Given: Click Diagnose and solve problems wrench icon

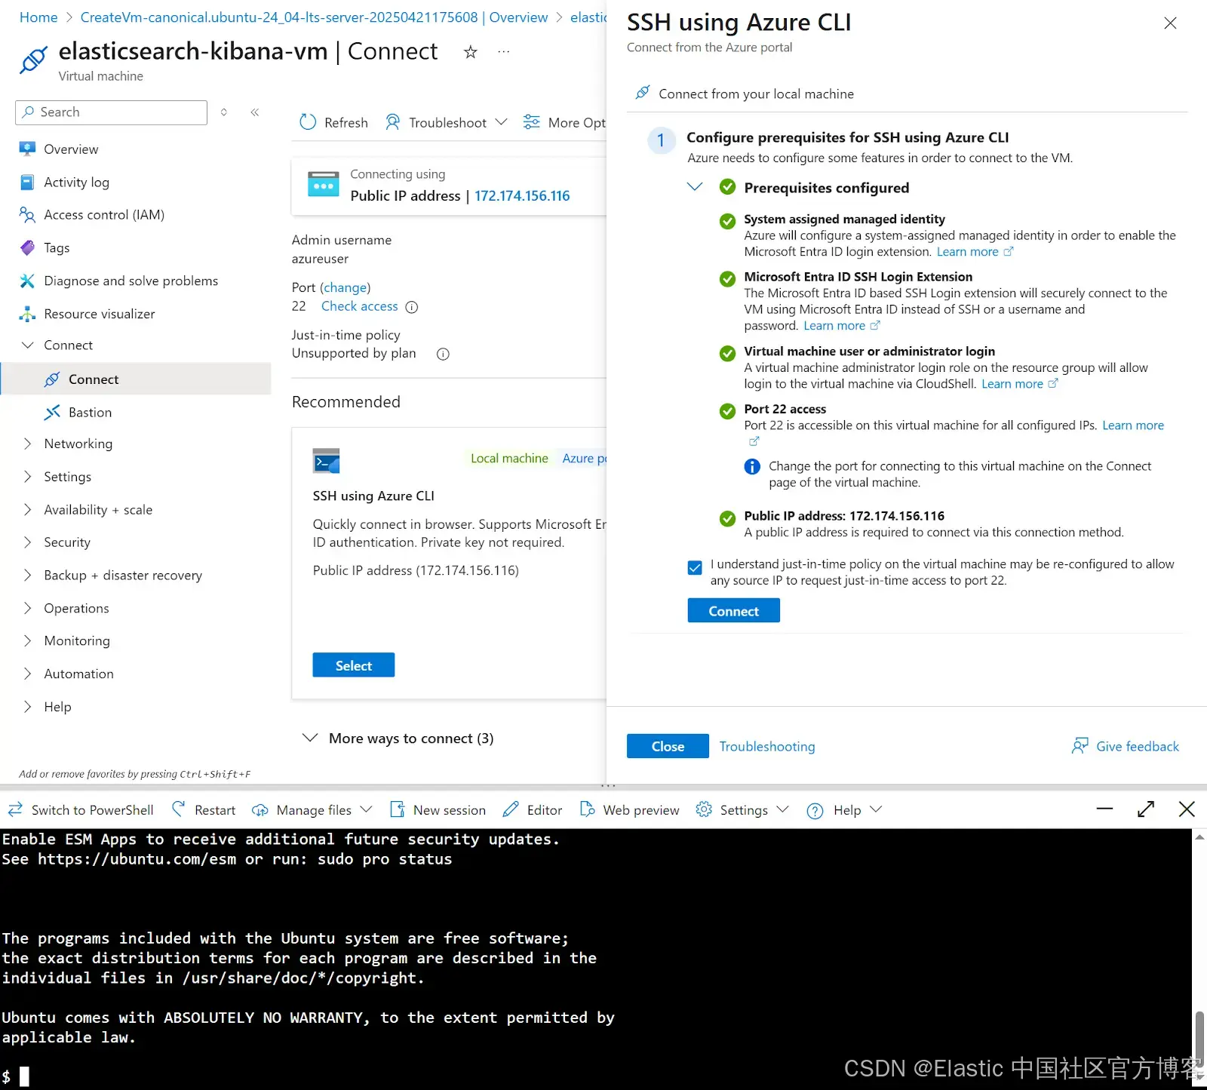Looking at the screenshot, I should [27, 281].
